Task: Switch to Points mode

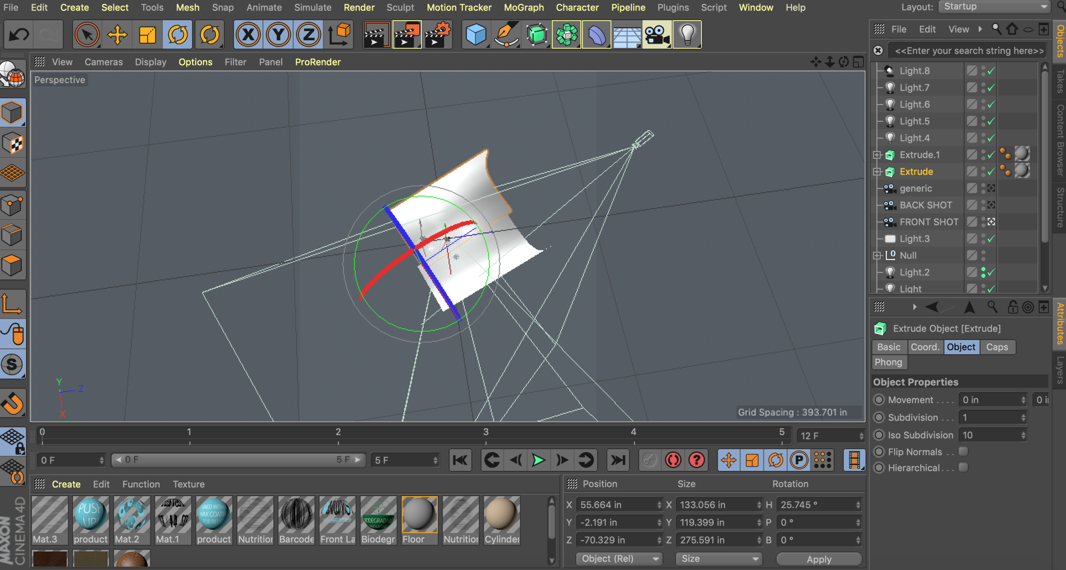Action: 12,206
